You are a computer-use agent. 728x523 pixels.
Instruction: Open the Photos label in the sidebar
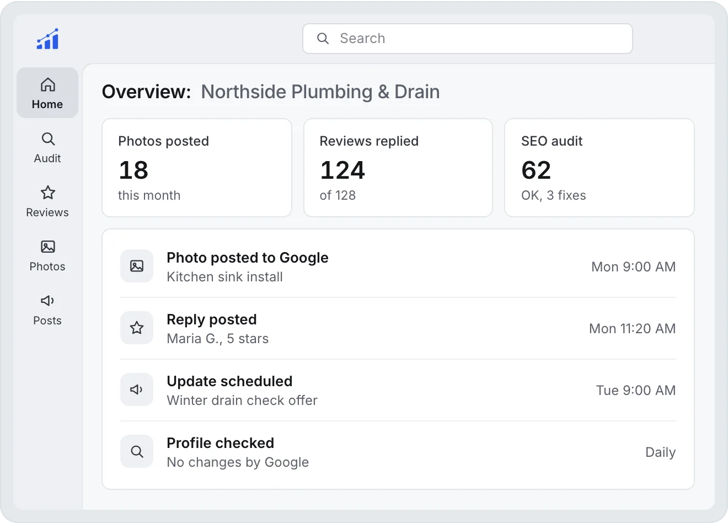pos(47,266)
